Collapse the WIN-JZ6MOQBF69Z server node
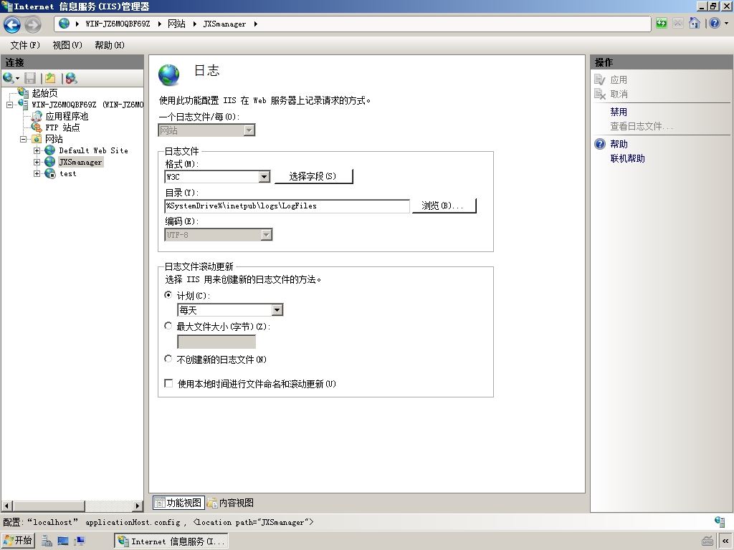 coord(9,105)
